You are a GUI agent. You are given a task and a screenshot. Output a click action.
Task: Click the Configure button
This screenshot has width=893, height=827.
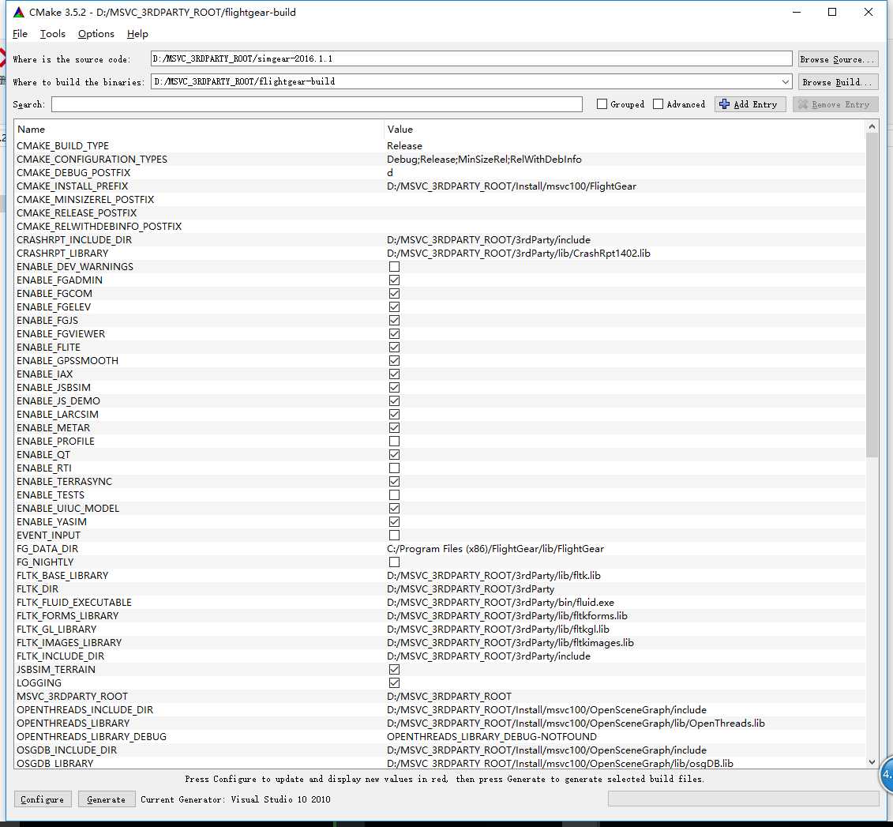pos(43,799)
